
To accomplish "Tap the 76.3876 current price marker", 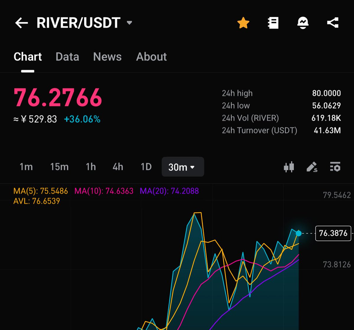I will click(x=333, y=233).
